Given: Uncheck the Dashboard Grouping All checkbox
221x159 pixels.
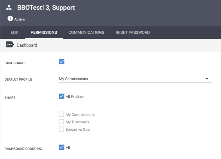Looking at the screenshot, I should pos(62,147).
